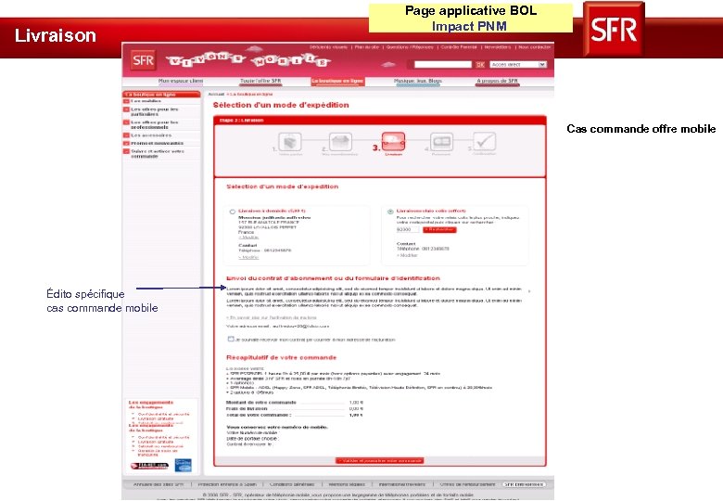
Task: Click 'Modifier' under relay delivery contact
Action: (x=407, y=255)
